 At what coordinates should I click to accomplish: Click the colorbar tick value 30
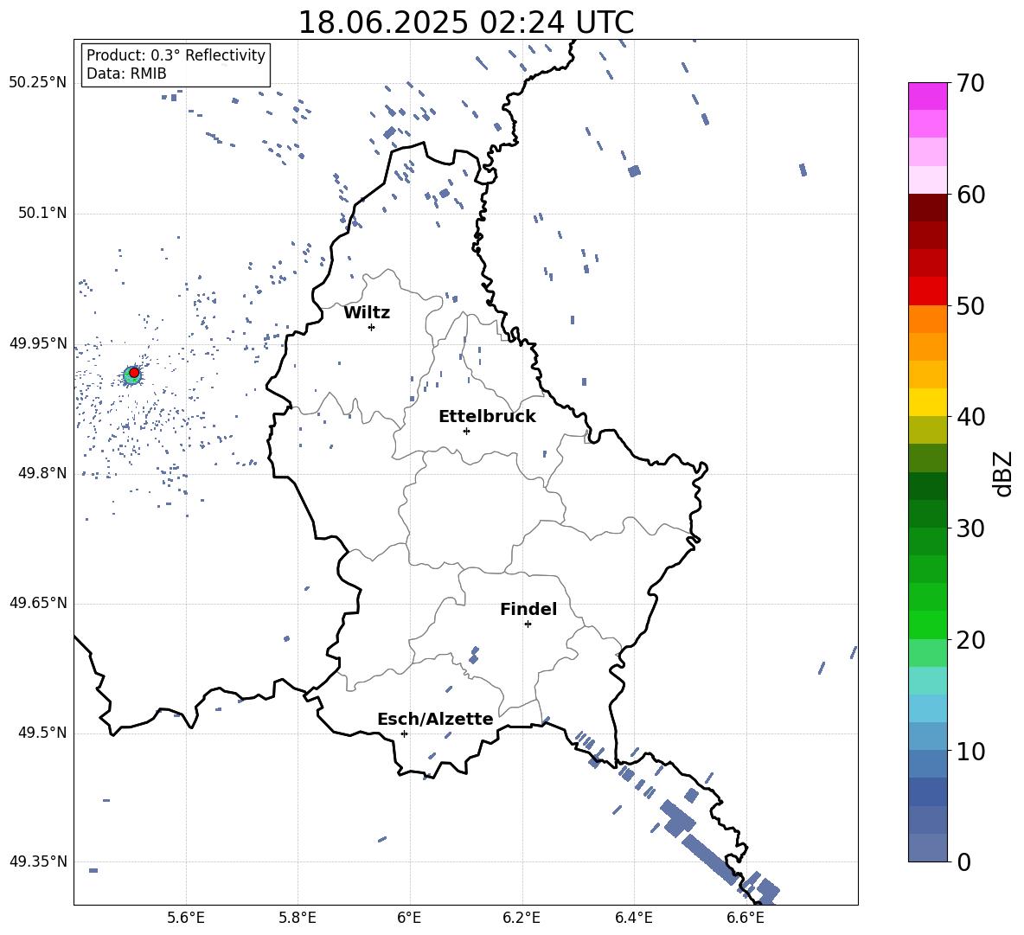[970, 528]
